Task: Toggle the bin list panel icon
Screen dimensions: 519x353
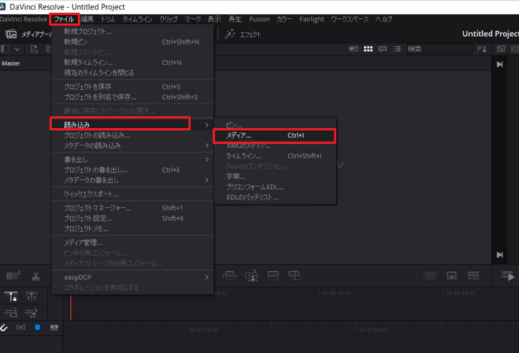Action: (5, 49)
